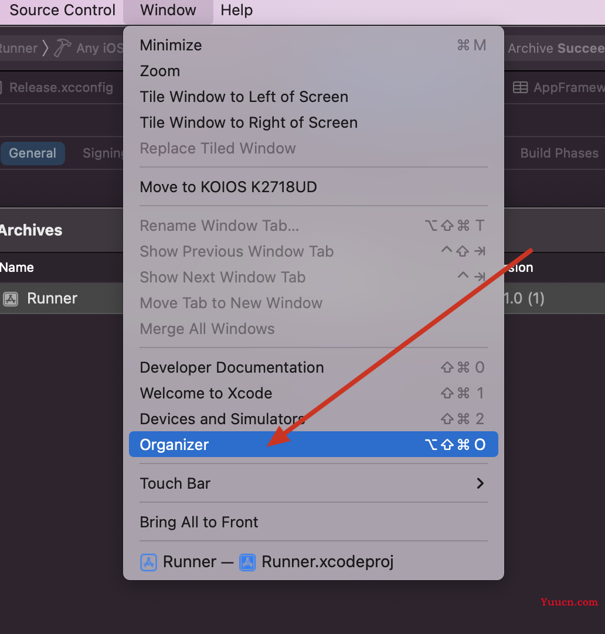Select the Zoom menu item
Viewport: 605px width, 634px height.
pyautogui.click(x=314, y=71)
